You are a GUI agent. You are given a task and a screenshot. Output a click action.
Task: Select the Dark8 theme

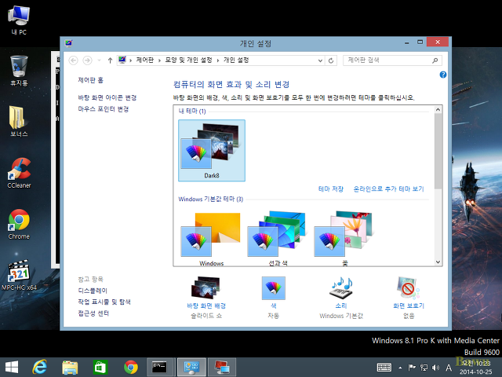212,150
